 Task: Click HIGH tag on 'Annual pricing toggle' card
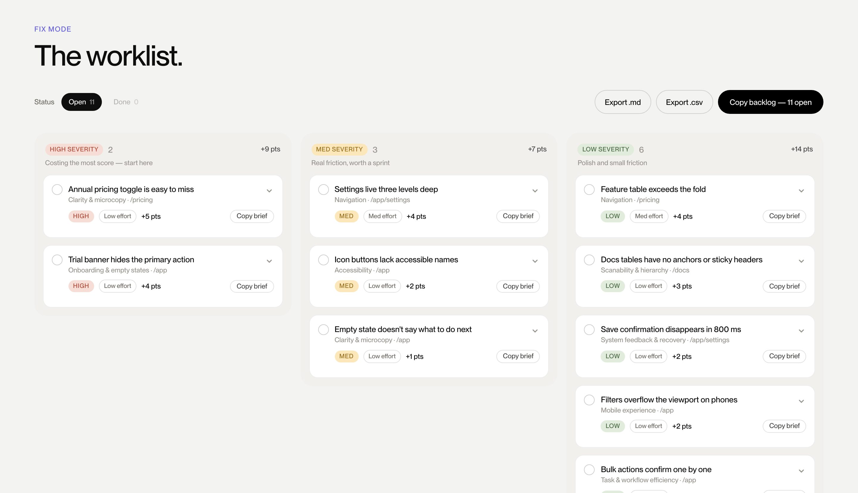pos(81,216)
